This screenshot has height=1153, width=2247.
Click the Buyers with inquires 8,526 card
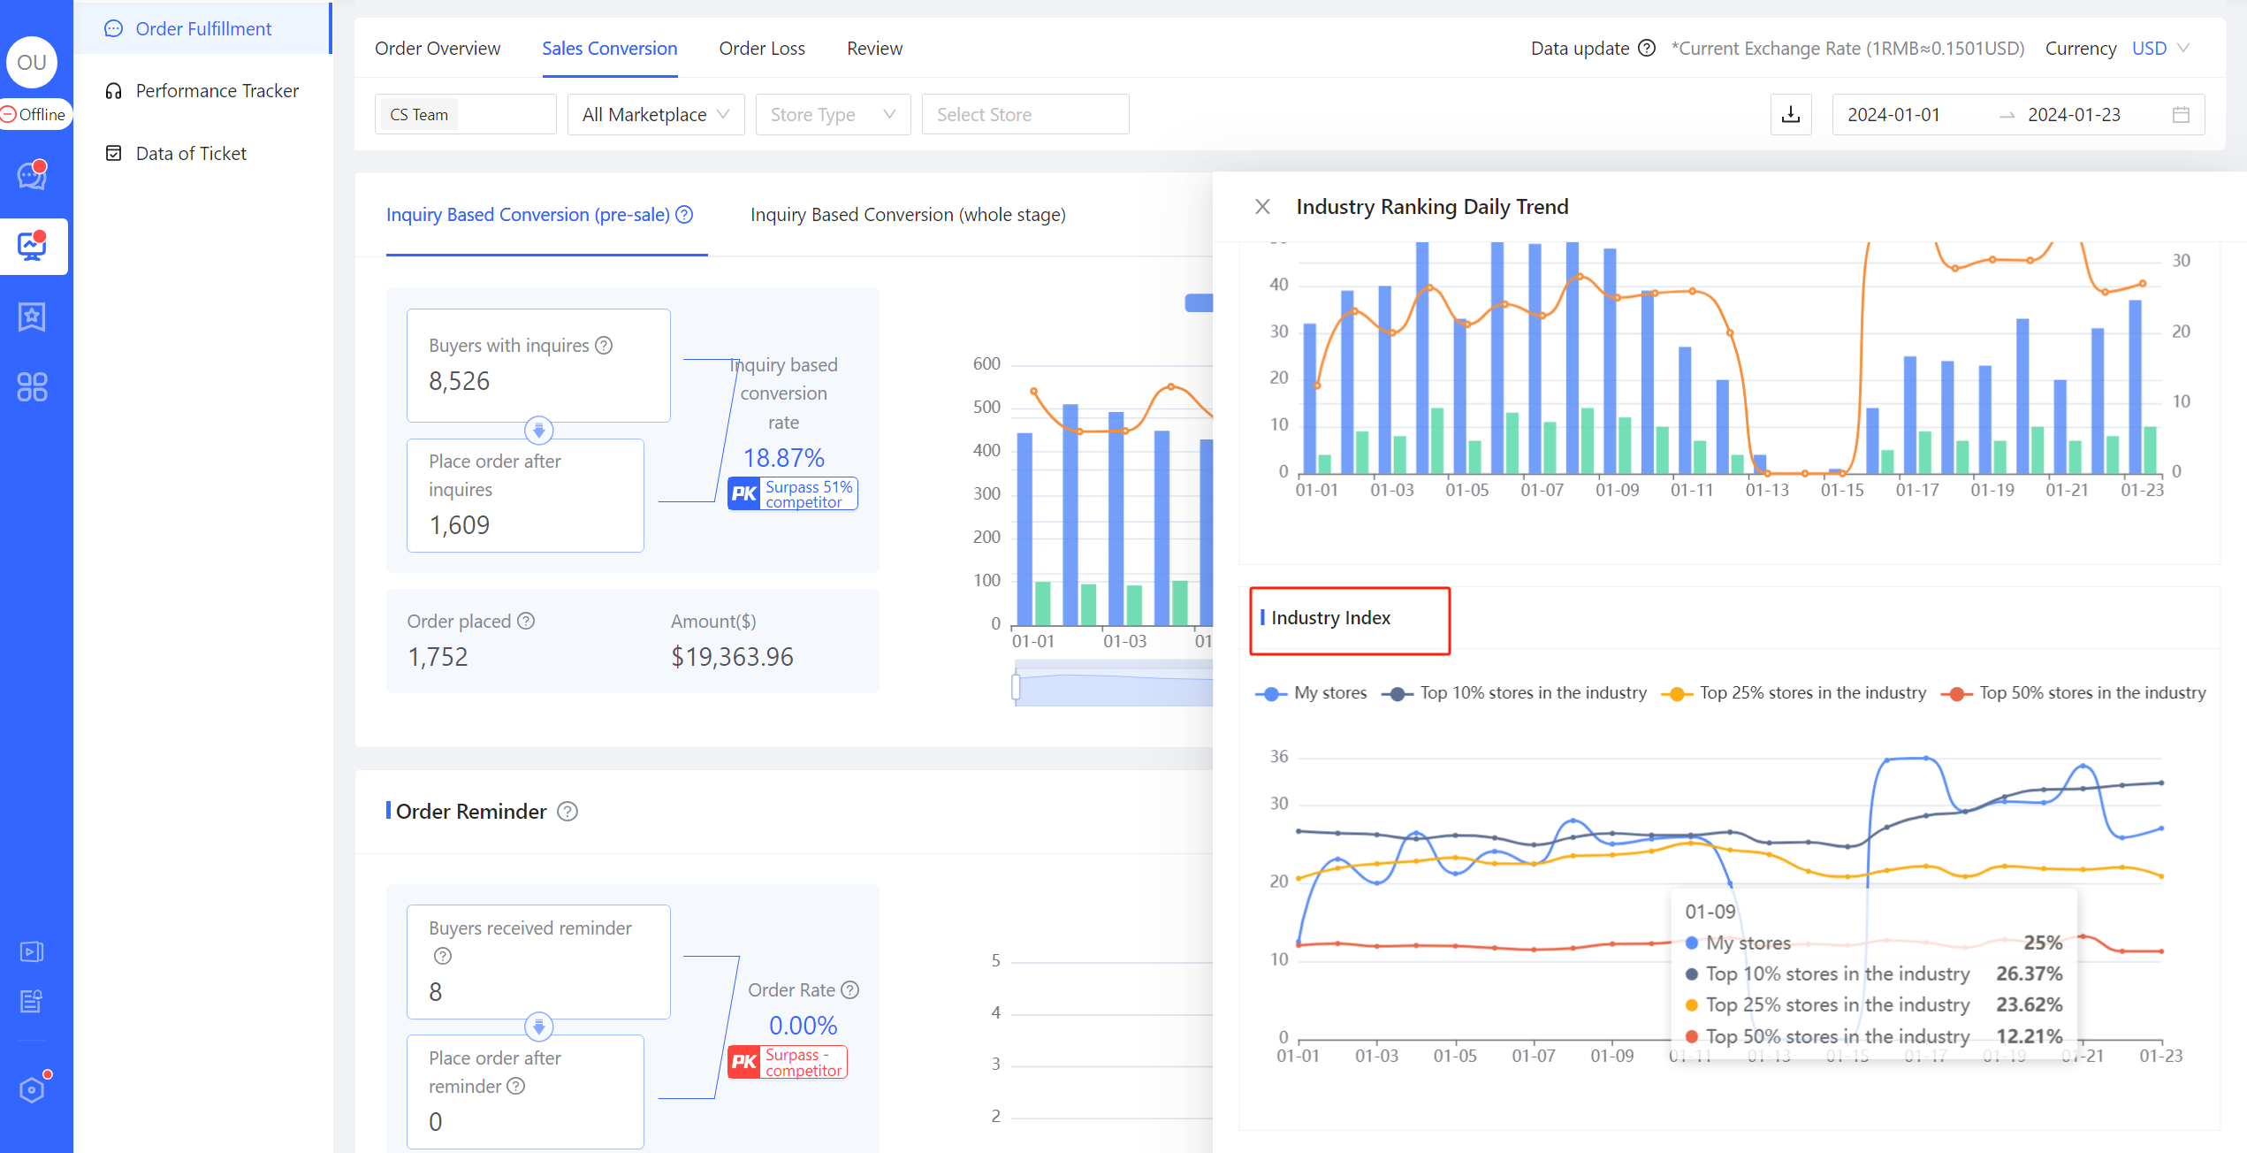pos(538,365)
